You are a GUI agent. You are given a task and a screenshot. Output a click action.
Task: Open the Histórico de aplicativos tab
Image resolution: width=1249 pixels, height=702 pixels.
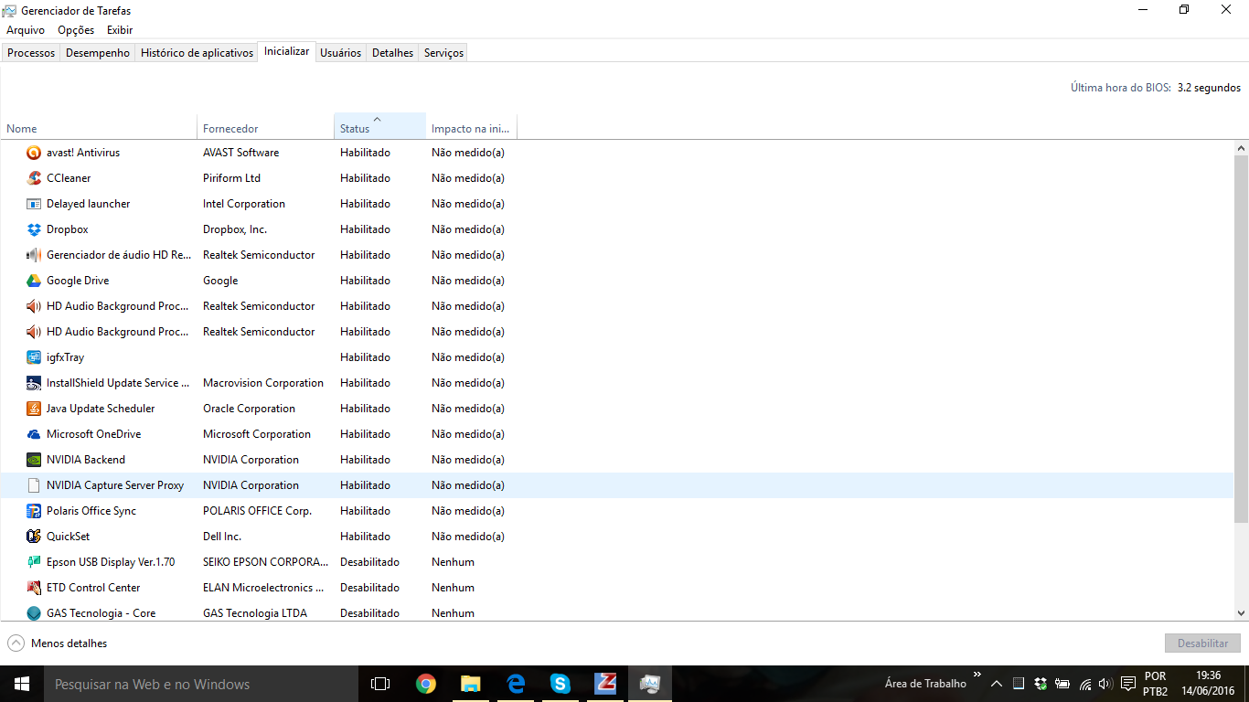click(x=197, y=53)
